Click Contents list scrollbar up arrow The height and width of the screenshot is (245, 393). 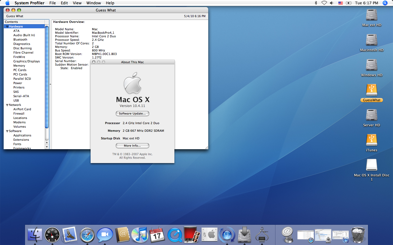[47, 142]
